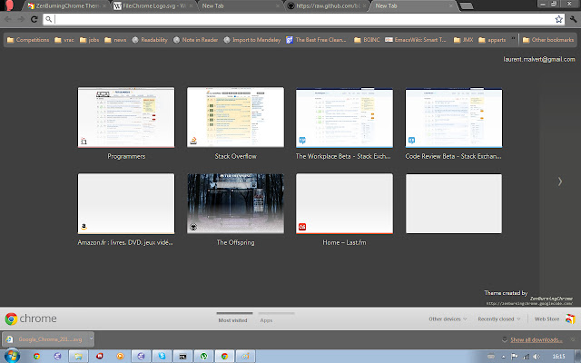Viewport: 581px width, 363px height.
Task: Close the File:Chrome Logo.svg tab
Action: click(x=192, y=6)
